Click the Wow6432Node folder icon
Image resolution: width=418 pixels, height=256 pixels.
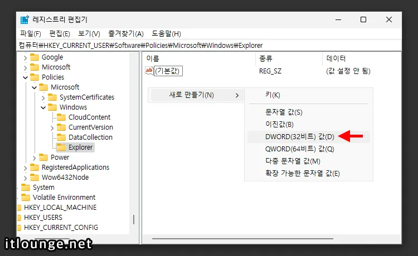pos(35,177)
